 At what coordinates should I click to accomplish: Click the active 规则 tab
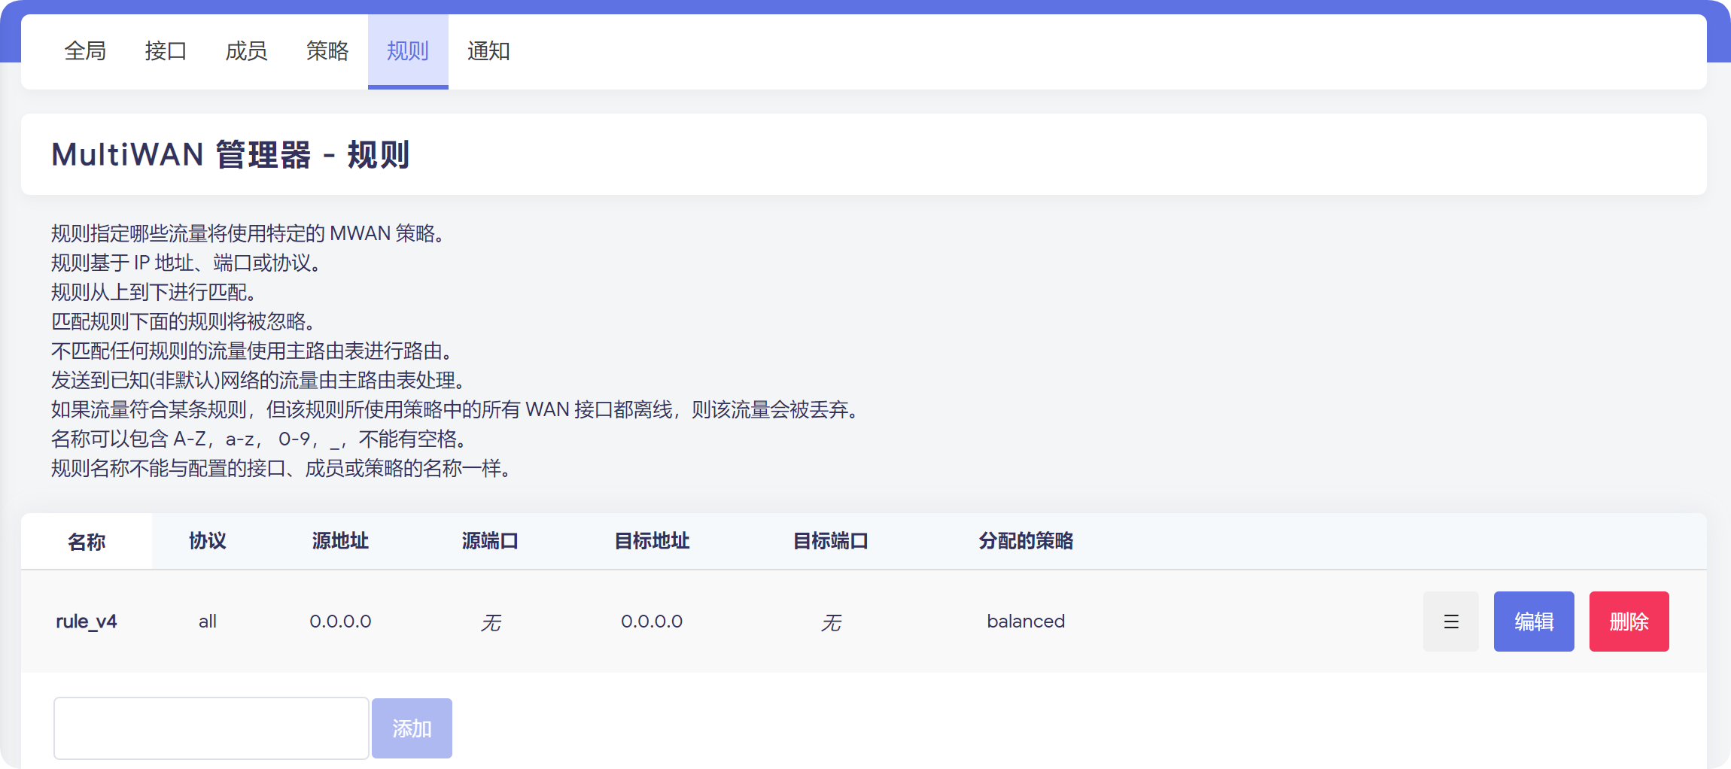(408, 51)
